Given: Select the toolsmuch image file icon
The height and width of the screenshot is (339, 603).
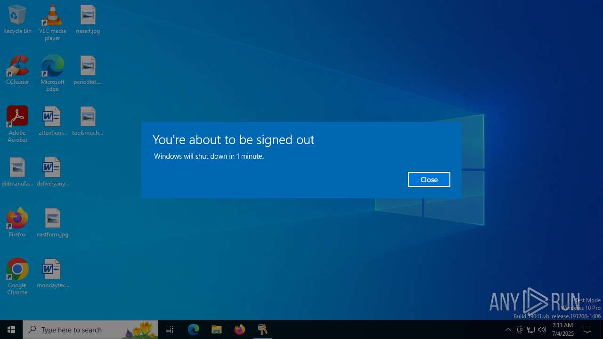Looking at the screenshot, I should (x=88, y=121).
